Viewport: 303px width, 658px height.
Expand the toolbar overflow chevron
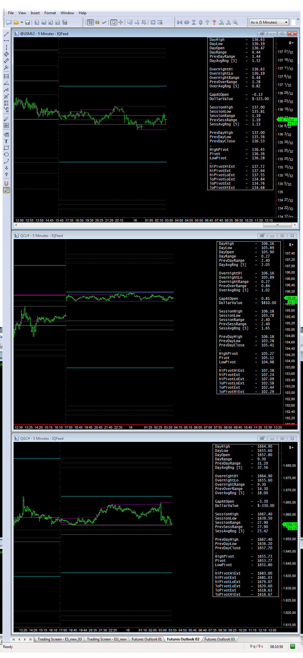298,19
